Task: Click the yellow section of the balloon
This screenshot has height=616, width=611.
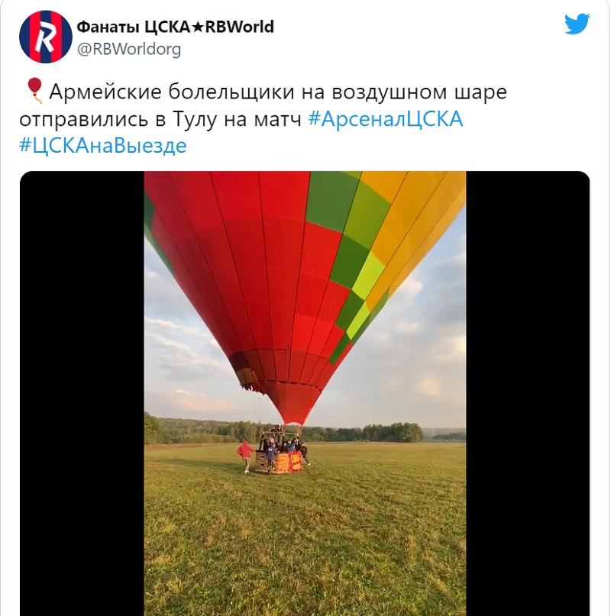Action: pos(417,220)
